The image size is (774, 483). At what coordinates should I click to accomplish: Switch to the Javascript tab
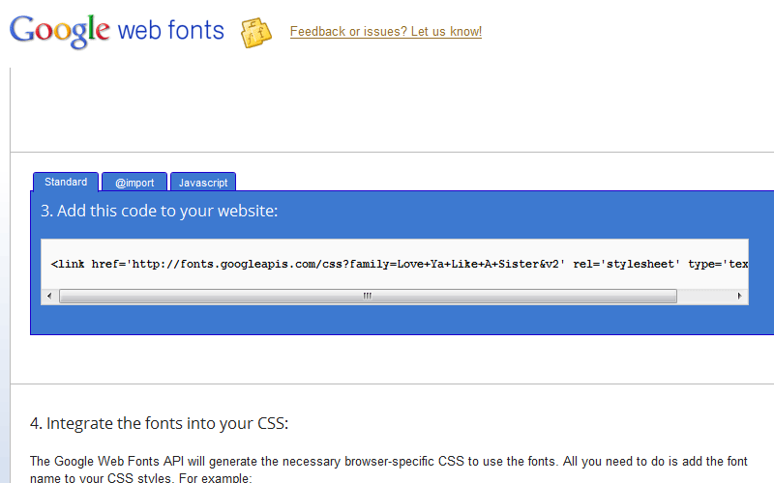(x=203, y=183)
